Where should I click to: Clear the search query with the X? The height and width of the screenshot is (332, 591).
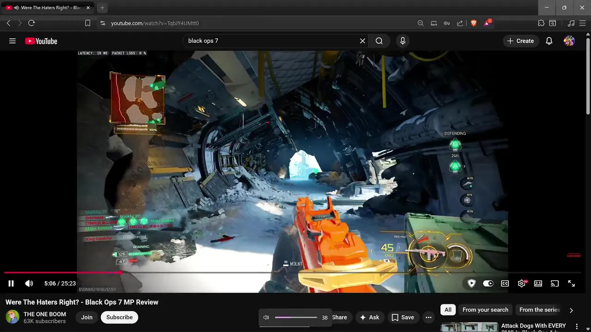pos(362,41)
